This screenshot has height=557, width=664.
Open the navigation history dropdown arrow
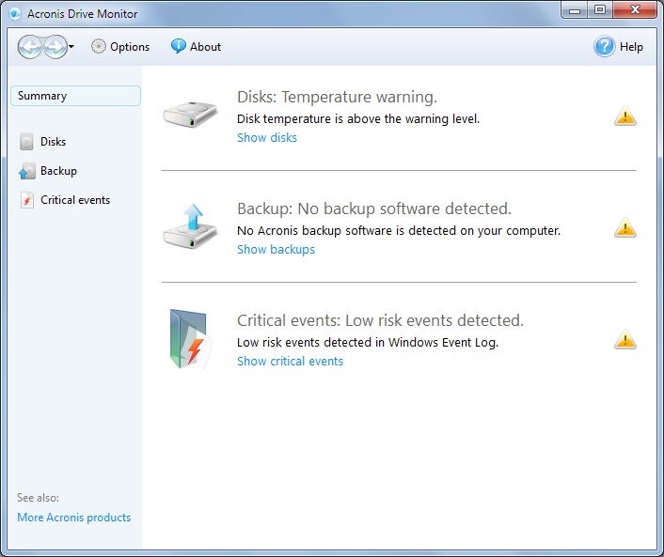(x=71, y=47)
